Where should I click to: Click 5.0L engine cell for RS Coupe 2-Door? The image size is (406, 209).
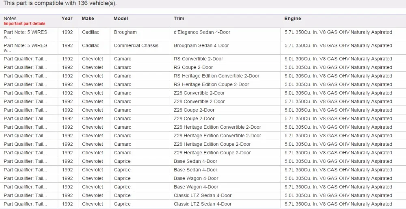coord(339,67)
